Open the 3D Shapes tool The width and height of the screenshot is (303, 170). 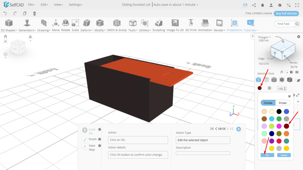pos(9,25)
